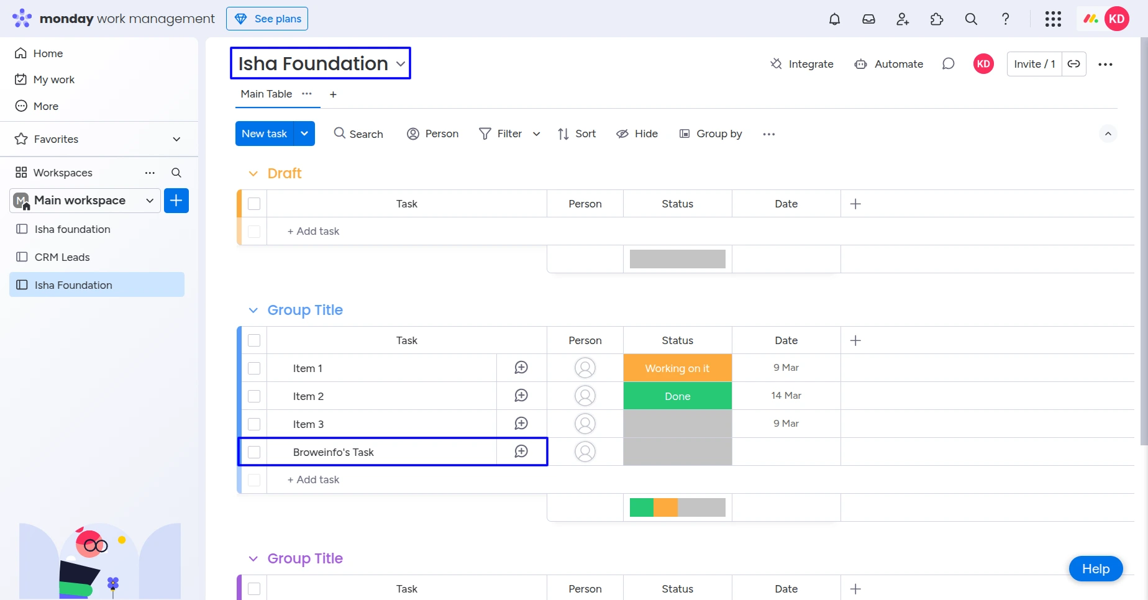Open the apps marketplace puzzle icon

tap(937, 19)
